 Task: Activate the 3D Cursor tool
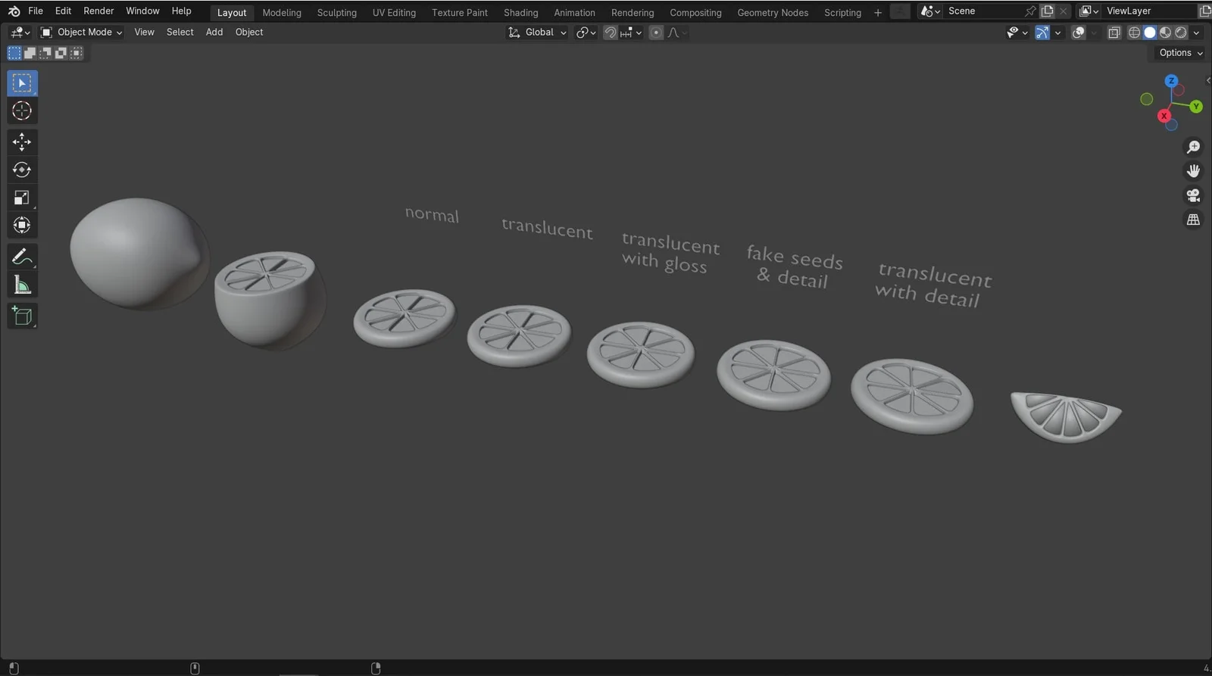coord(22,111)
